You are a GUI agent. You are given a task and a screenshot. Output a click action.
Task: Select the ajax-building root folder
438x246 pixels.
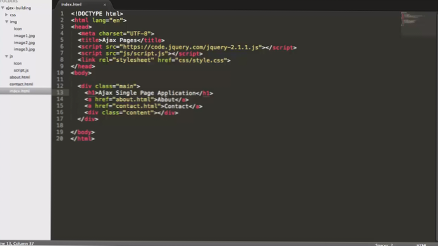(x=18, y=8)
